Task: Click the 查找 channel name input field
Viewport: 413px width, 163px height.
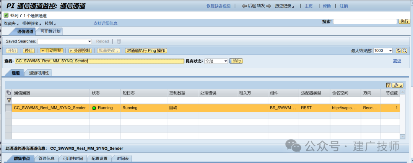Action: [99, 61]
